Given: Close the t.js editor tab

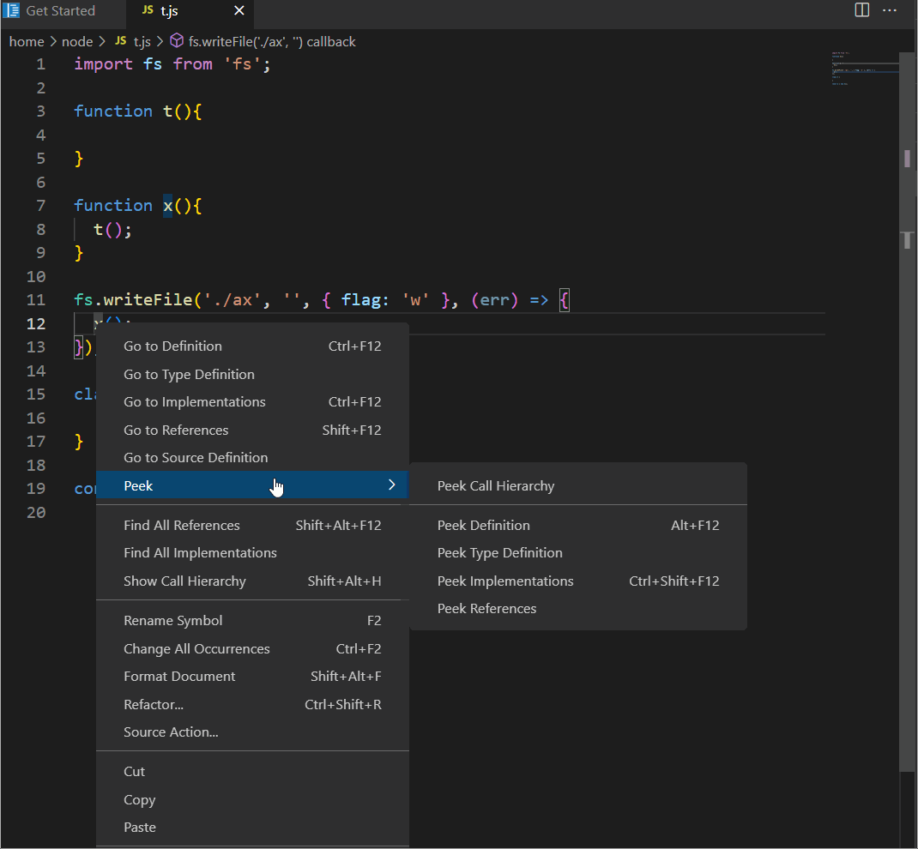Looking at the screenshot, I should click(239, 11).
